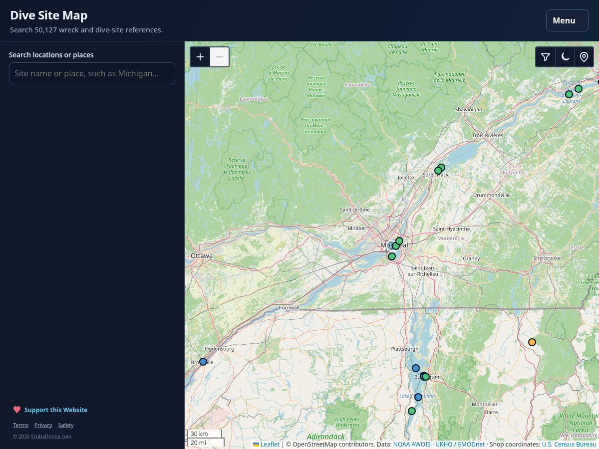Open the NOAA AWOIS data link
Viewport: 599px width, 449px height.
pos(412,444)
